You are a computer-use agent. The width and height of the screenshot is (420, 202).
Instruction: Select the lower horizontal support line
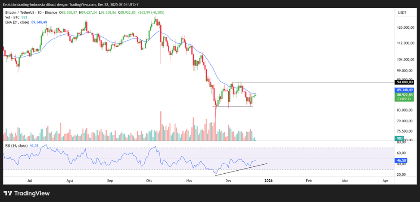point(233,106)
